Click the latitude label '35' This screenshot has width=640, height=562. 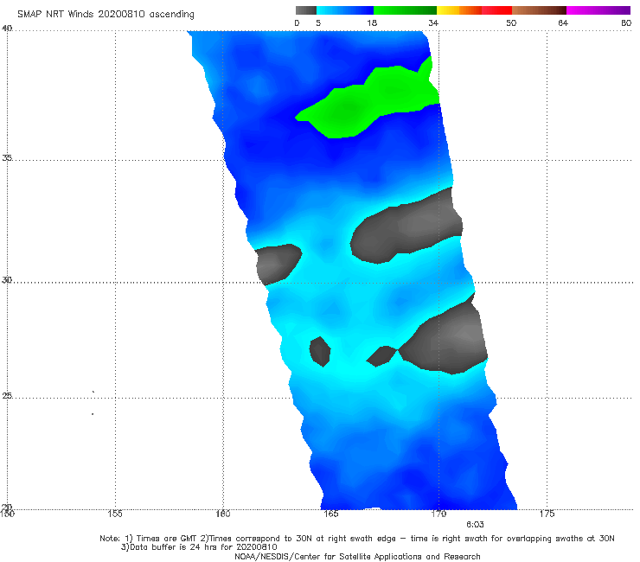click(7, 157)
